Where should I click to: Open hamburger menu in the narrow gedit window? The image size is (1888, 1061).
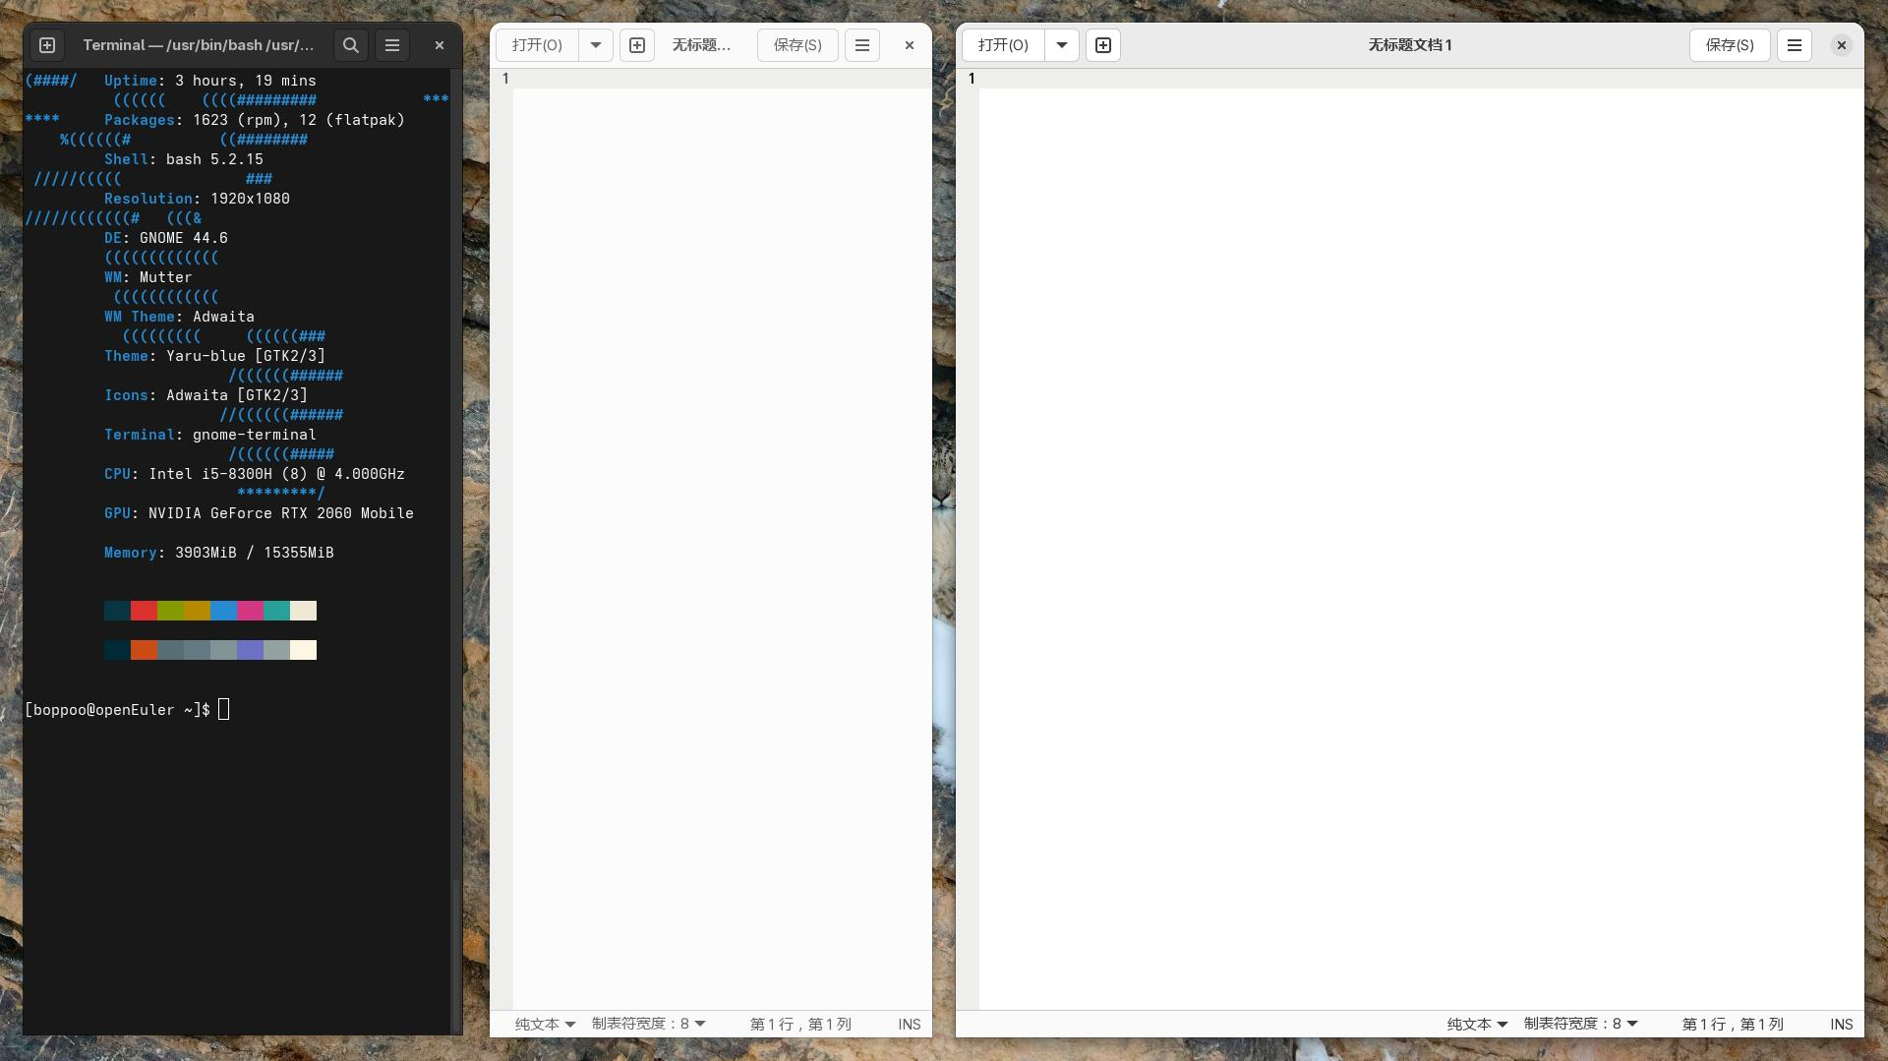click(862, 45)
